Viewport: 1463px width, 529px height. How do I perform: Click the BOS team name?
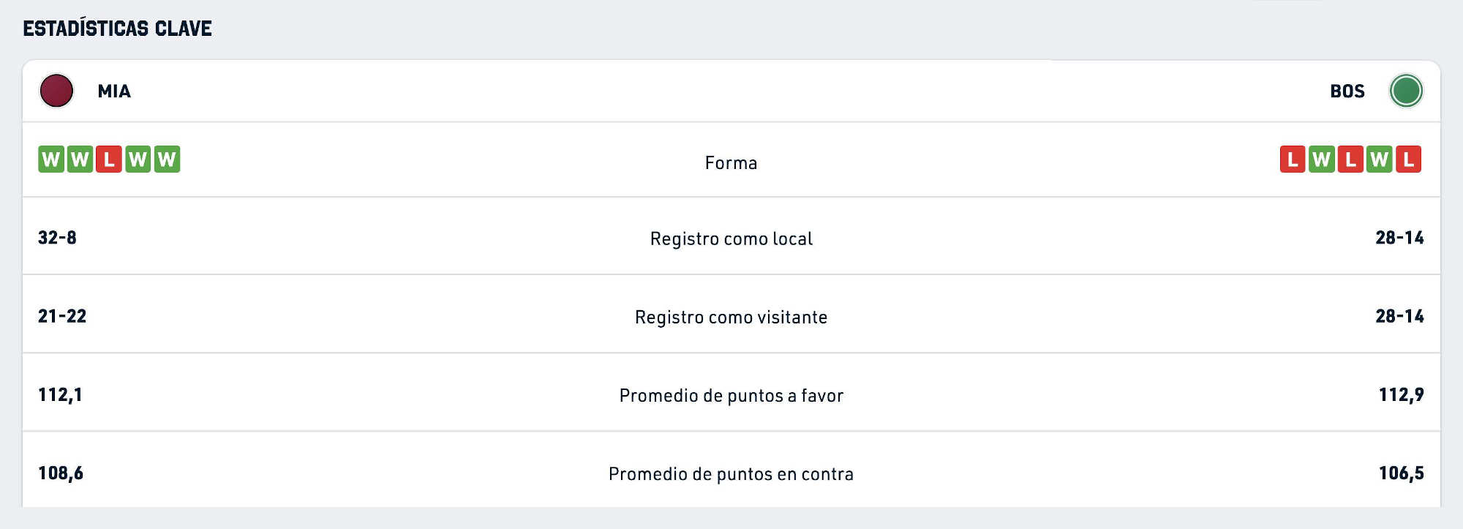click(1347, 91)
